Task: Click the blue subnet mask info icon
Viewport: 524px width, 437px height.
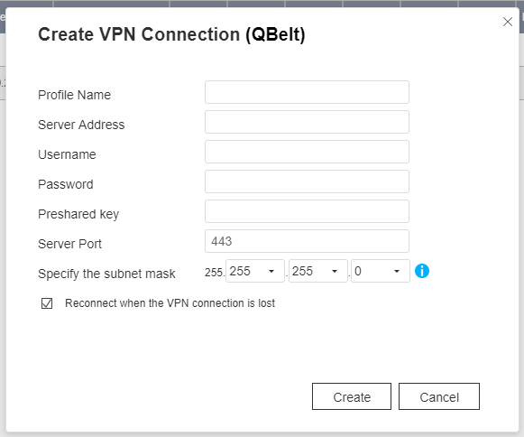Action: (x=422, y=271)
